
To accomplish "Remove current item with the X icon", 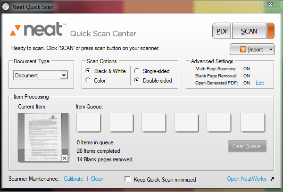I will (x=65, y=158).
